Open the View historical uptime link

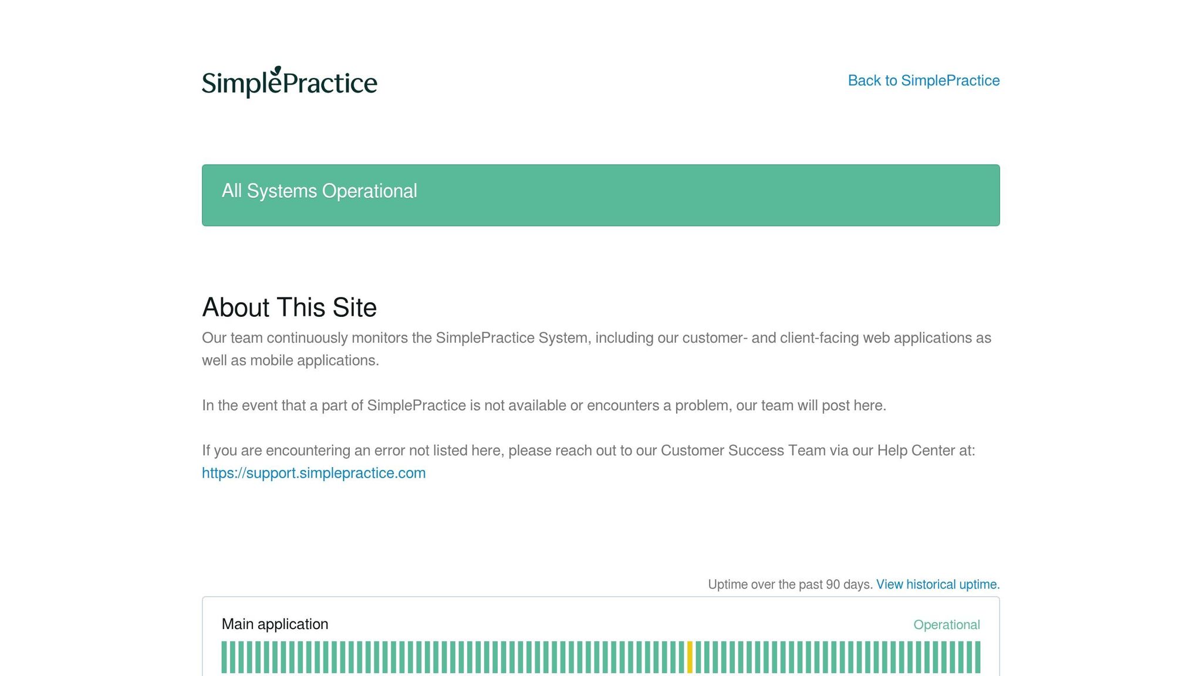(x=938, y=584)
